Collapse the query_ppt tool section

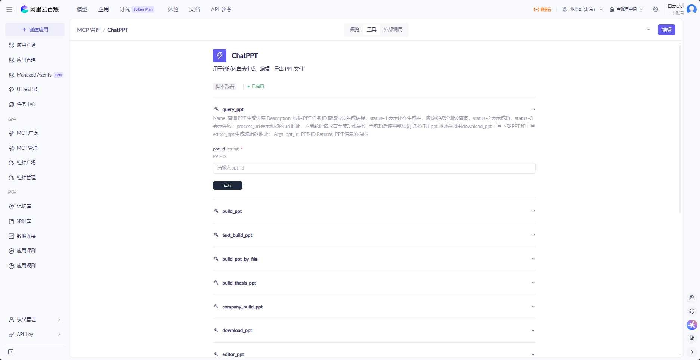[x=533, y=109]
